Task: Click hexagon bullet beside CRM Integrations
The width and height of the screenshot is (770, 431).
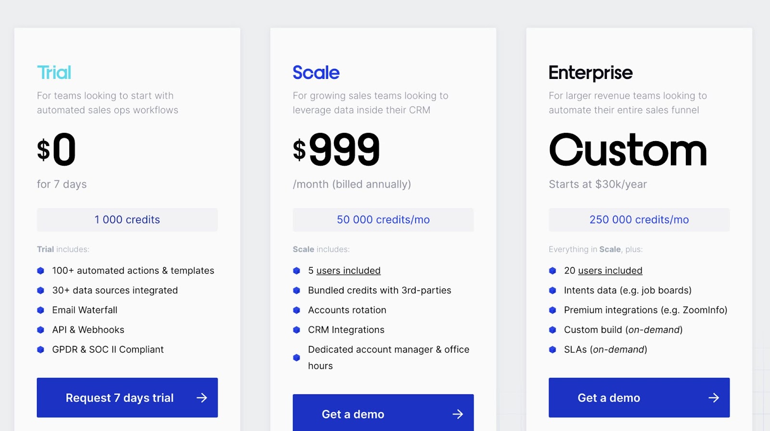Action: pos(296,330)
